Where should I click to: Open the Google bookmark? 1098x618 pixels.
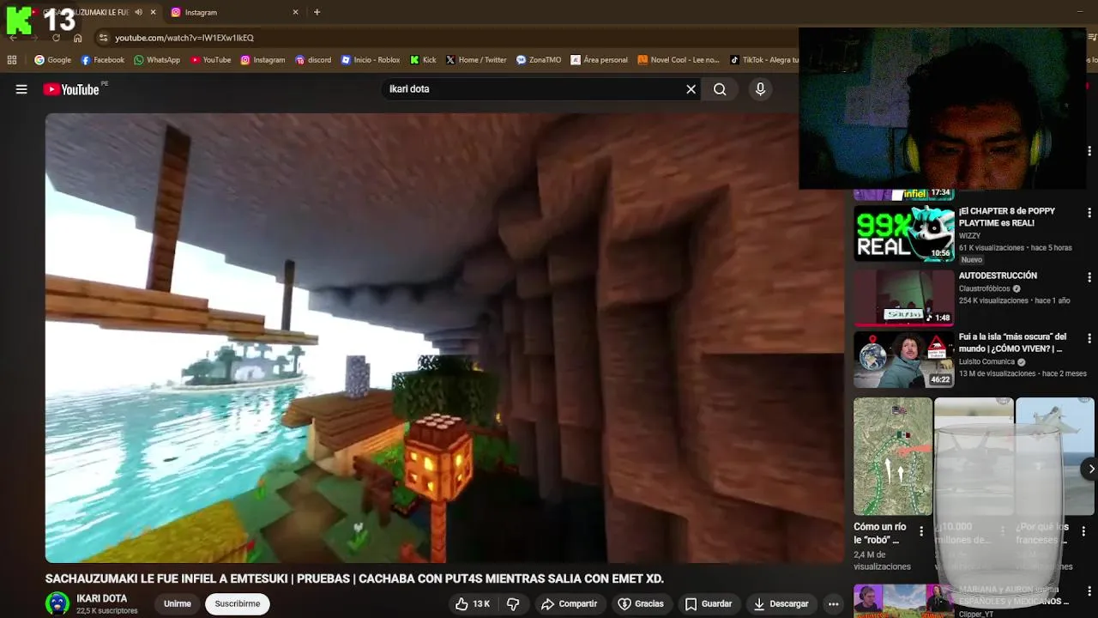click(x=52, y=60)
